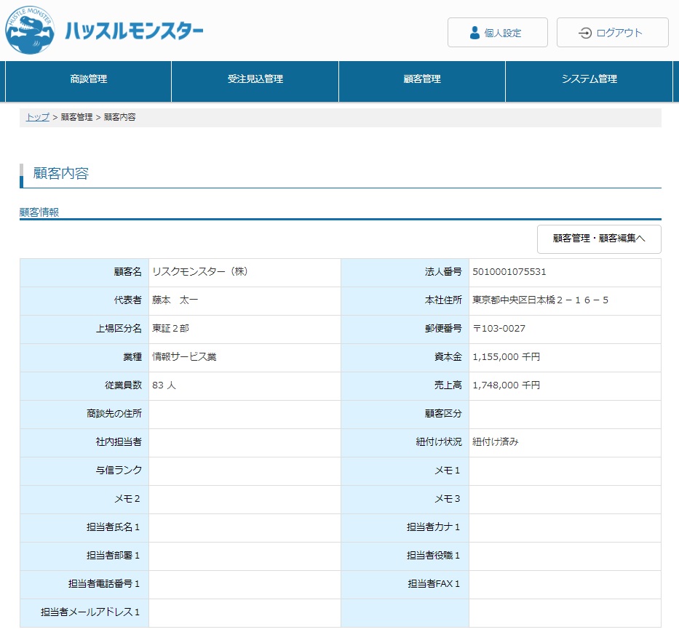
Task: Click the head office address value
Action: (x=540, y=300)
